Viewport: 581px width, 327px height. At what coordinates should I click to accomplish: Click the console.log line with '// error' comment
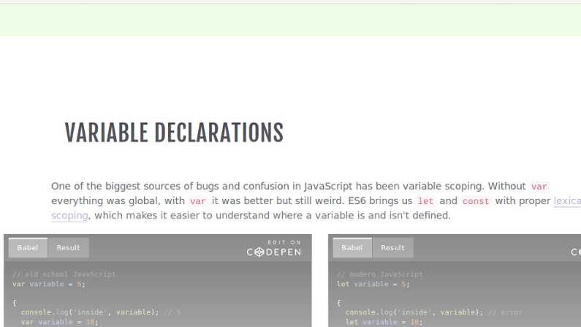tap(433, 312)
